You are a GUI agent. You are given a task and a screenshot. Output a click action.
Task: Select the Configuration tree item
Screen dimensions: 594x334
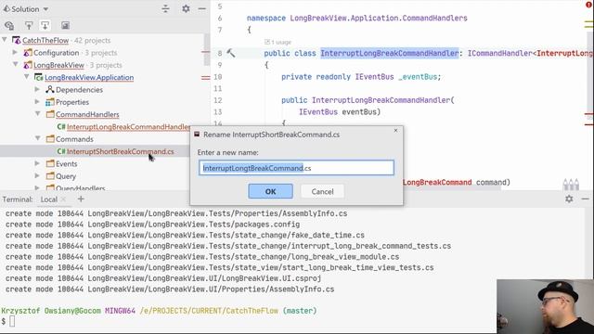pyautogui.click(x=56, y=53)
